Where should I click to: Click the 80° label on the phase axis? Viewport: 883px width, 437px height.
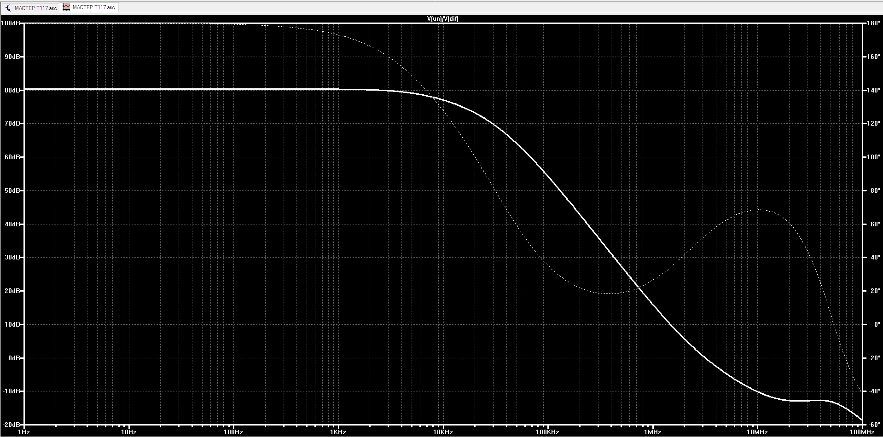coord(875,190)
